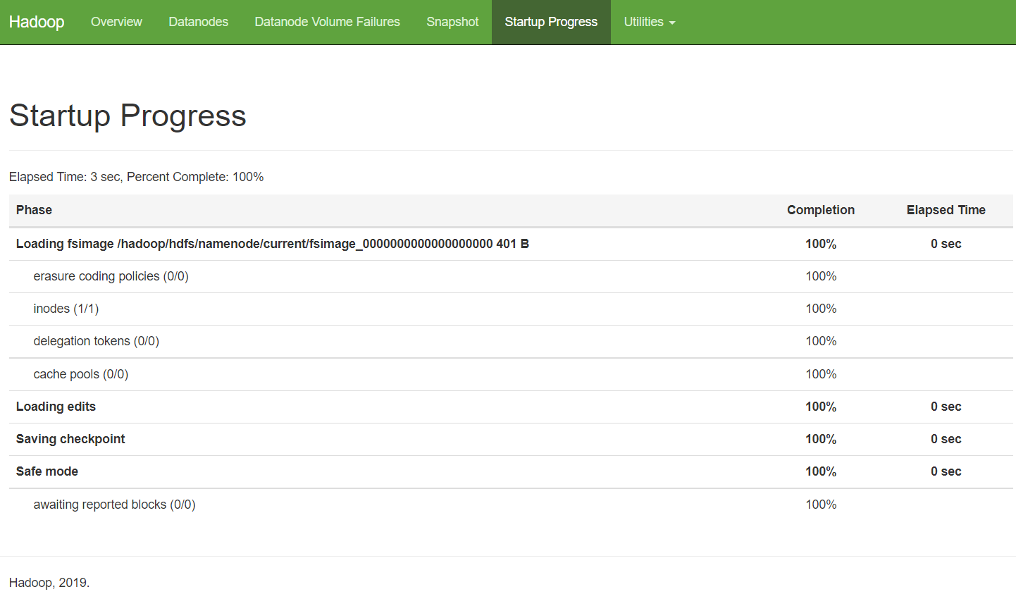Select the delegation tokens row
Viewport: 1016px width, 606px height.
tap(96, 341)
